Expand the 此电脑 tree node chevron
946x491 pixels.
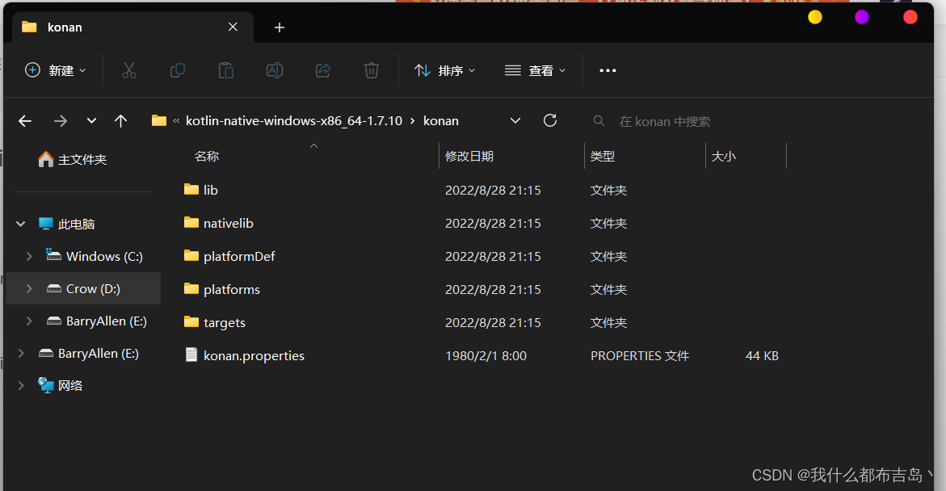click(x=19, y=224)
